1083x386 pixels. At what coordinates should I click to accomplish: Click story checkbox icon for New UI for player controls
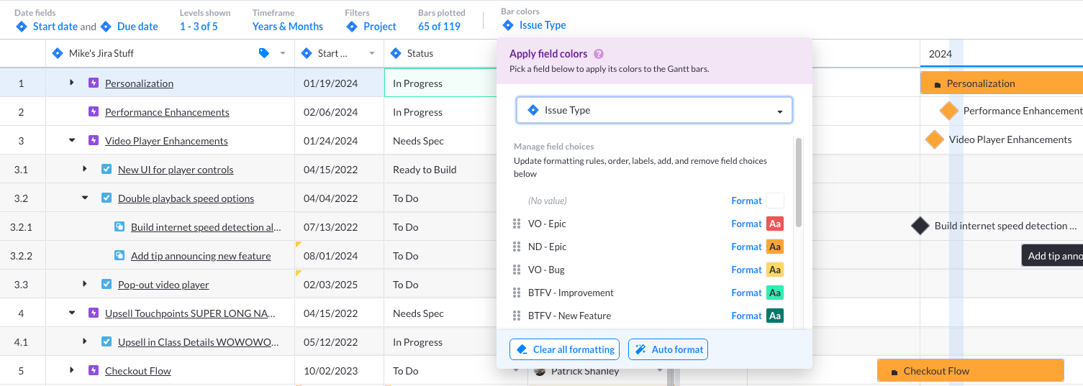107,170
